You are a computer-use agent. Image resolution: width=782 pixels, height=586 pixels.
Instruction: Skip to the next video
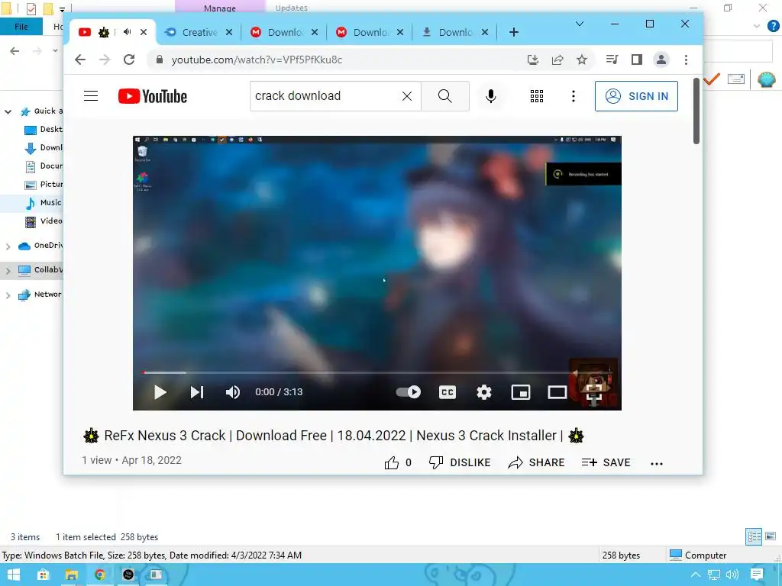pyautogui.click(x=197, y=392)
